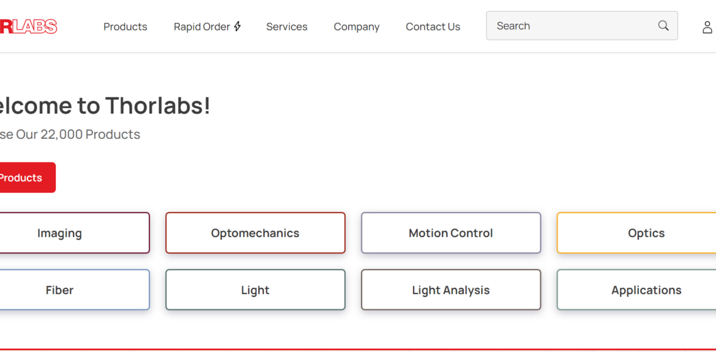Click the search magnifier icon
The width and height of the screenshot is (716, 352).
(x=663, y=26)
